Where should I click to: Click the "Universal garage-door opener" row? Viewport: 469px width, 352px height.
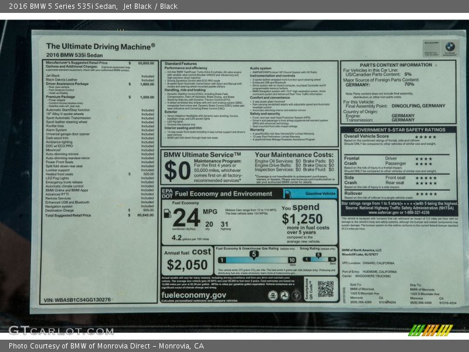pyautogui.click(x=100, y=134)
